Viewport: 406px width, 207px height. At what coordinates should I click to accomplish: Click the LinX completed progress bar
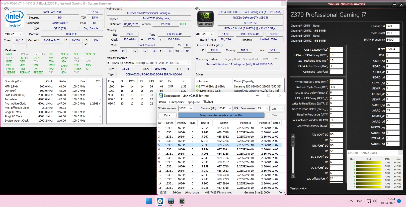click(221, 115)
